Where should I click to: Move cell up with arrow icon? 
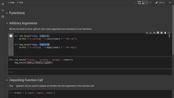coord(147,33)
